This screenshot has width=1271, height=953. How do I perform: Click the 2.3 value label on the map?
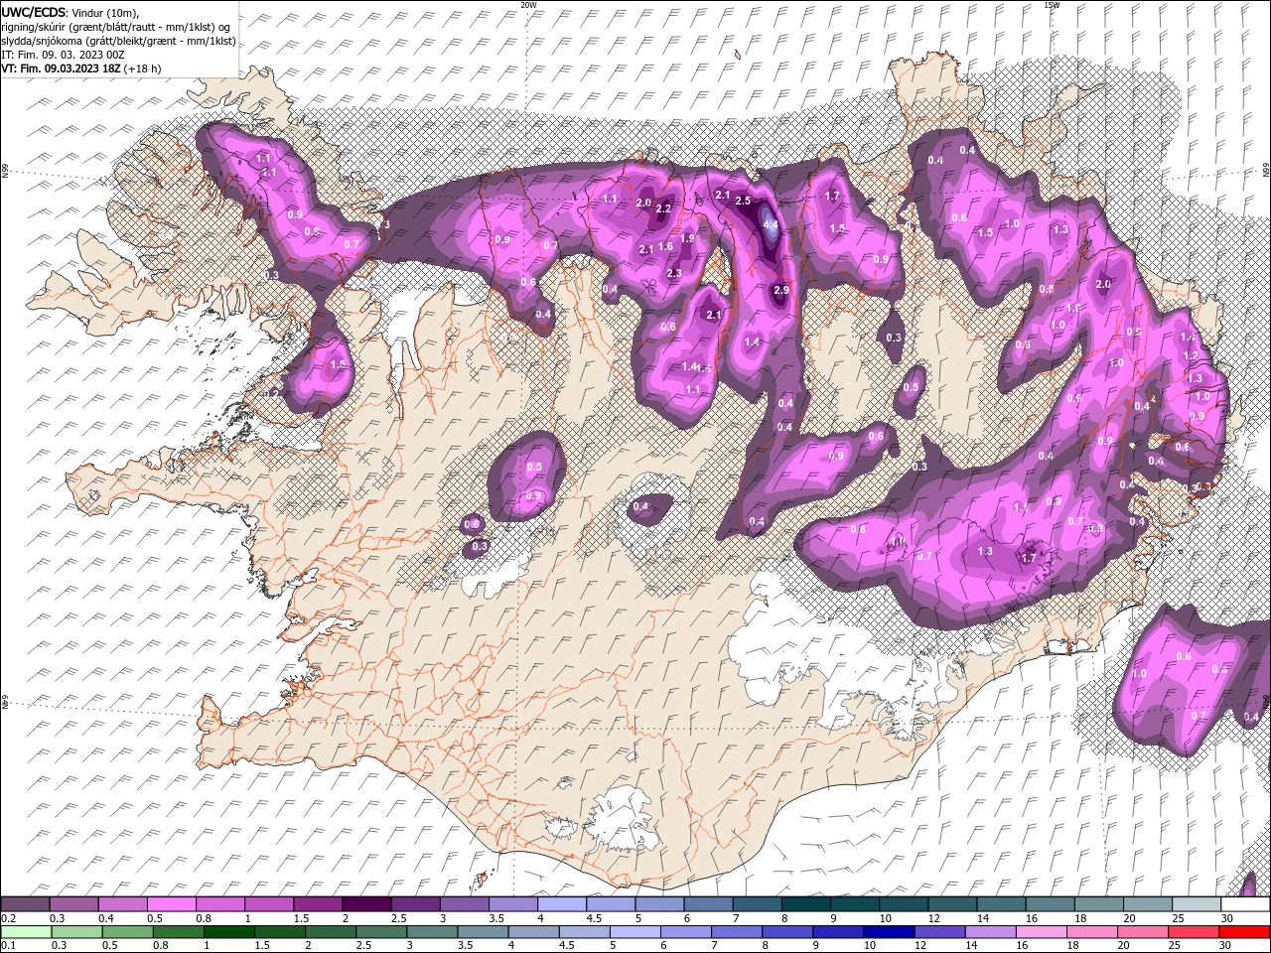pyautogui.click(x=674, y=273)
